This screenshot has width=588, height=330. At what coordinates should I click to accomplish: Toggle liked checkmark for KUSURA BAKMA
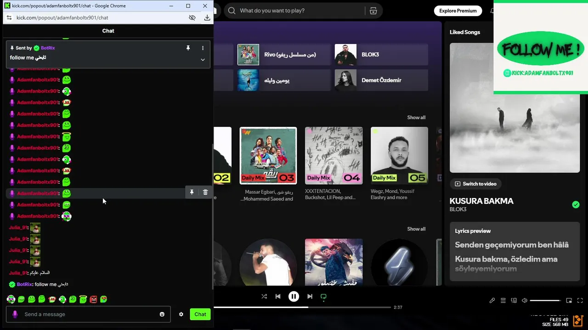pyautogui.click(x=576, y=204)
